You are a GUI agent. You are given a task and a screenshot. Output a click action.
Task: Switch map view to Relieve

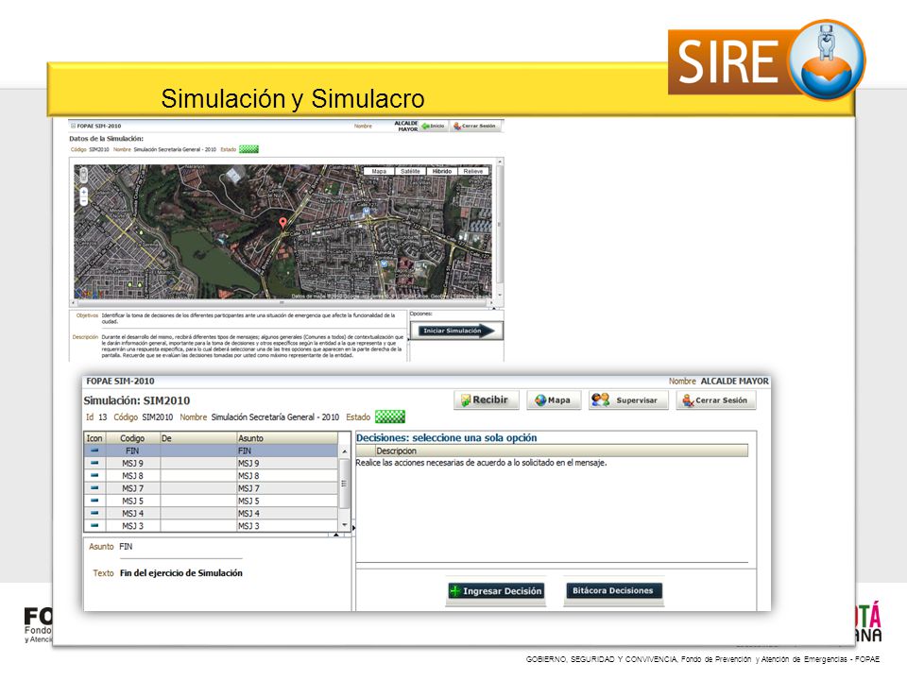coord(472,171)
